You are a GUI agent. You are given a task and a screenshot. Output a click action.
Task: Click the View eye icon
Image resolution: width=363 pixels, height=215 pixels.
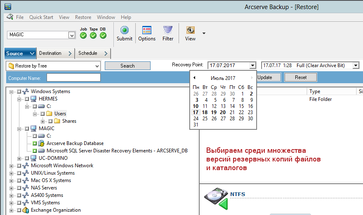pos(190,30)
